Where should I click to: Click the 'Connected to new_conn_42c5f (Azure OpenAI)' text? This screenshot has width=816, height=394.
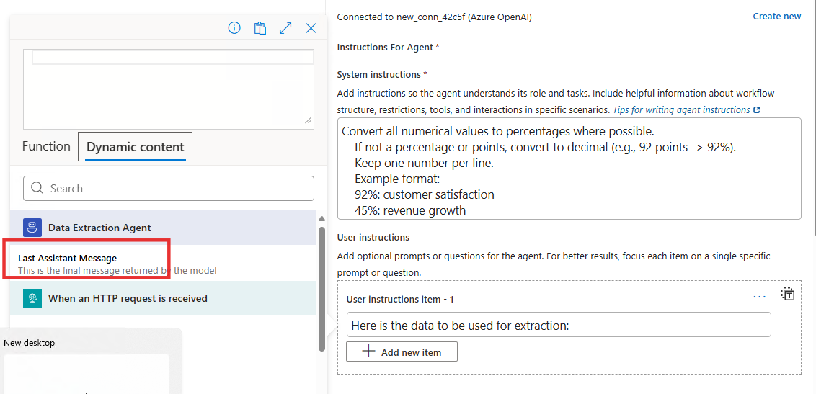(x=435, y=17)
